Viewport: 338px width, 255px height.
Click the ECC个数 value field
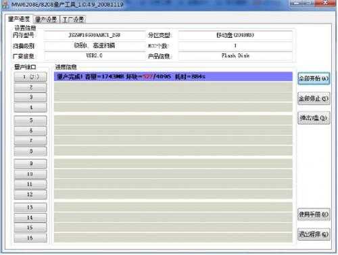pos(235,45)
